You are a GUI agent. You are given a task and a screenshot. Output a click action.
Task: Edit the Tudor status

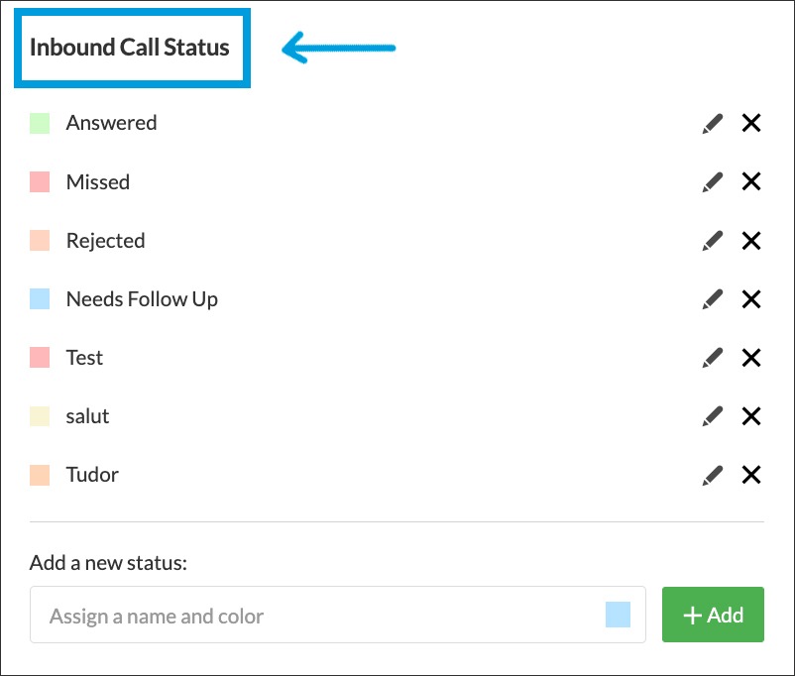[x=712, y=475]
